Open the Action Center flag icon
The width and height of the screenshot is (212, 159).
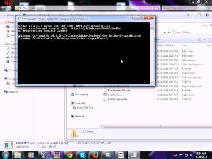tap(181, 155)
